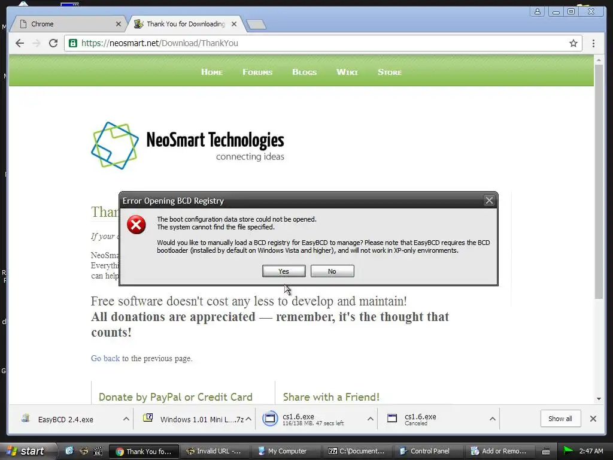Click the NeoSmart Technologies logo
The height and width of the screenshot is (460, 613).
coord(187,146)
